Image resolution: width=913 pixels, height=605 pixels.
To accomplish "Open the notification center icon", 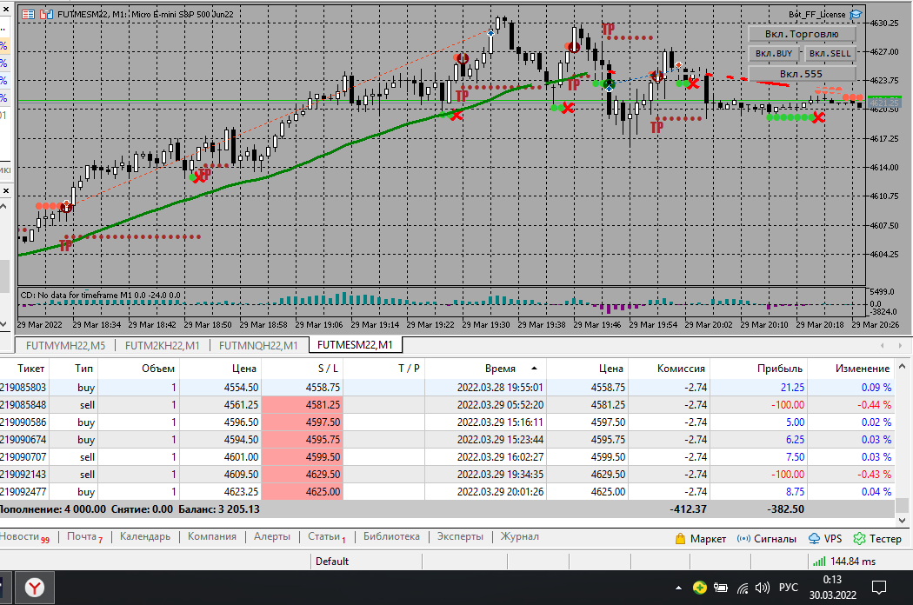I will pos(878,588).
